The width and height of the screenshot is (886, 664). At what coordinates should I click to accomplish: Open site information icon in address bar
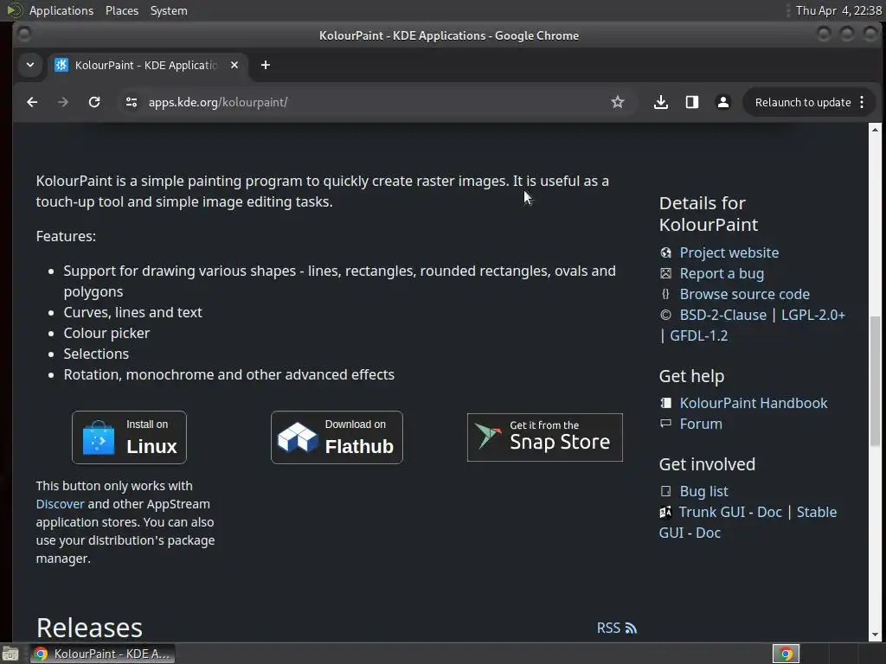point(132,102)
